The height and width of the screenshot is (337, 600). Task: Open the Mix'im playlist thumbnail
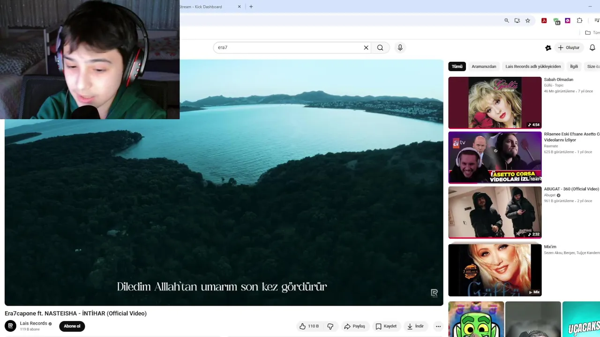tap(495, 270)
